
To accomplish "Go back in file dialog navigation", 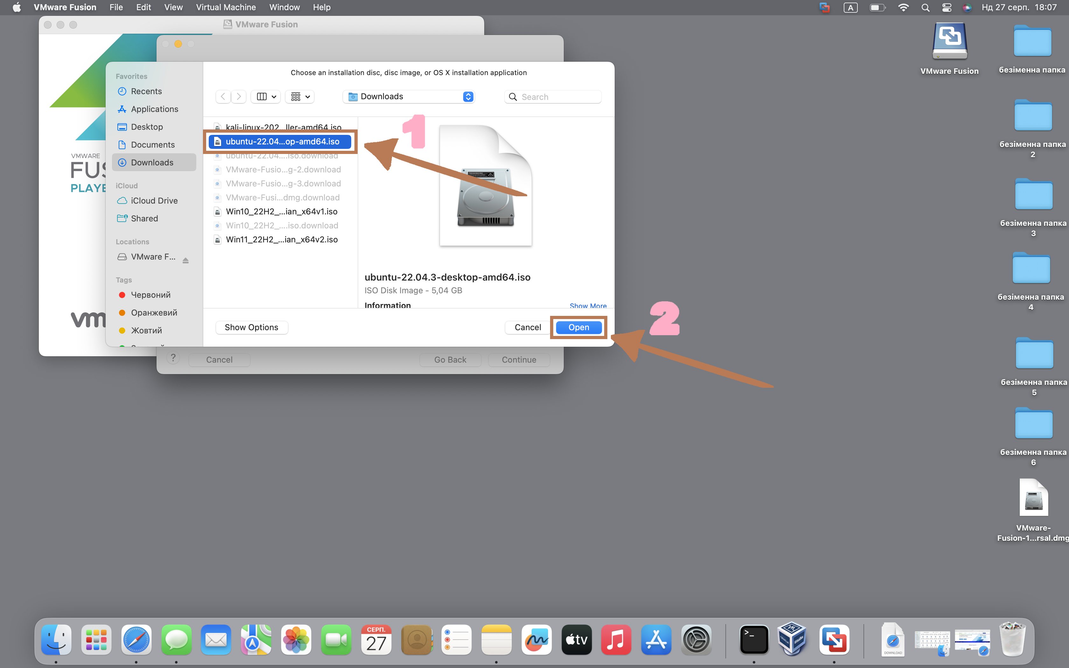I will [x=223, y=96].
